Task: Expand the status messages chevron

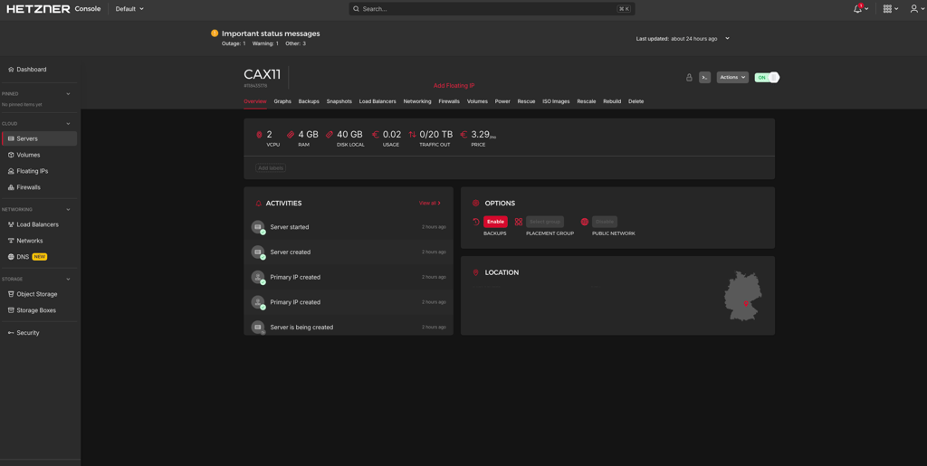Action: click(727, 38)
